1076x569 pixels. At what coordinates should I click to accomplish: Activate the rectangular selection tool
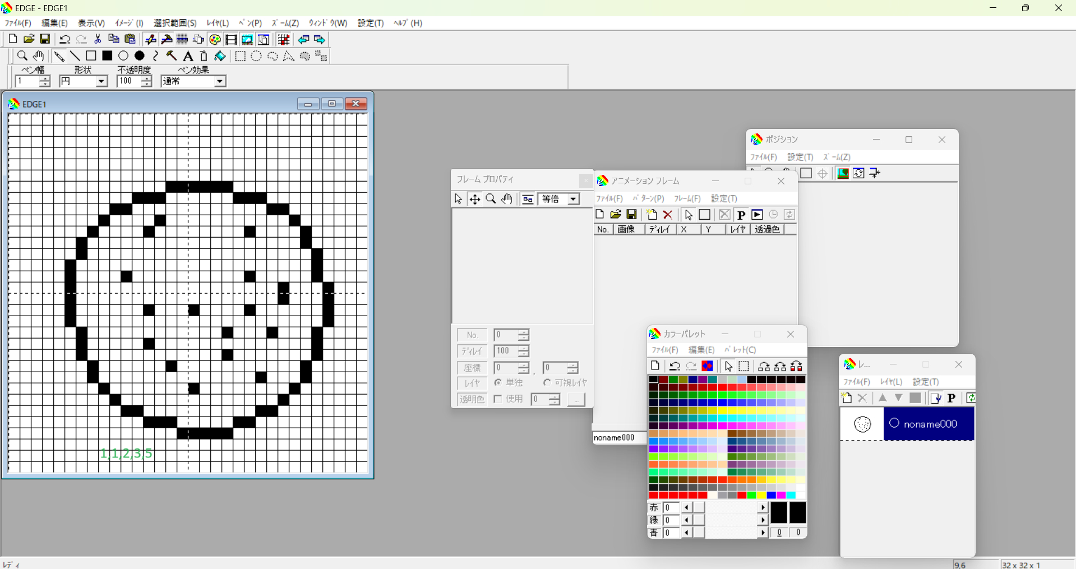pos(240,56)
